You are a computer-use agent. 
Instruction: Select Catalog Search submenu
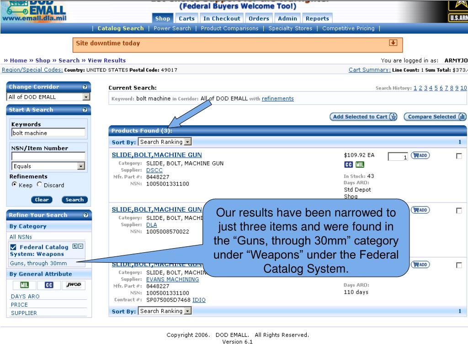[x=121, y=28]
